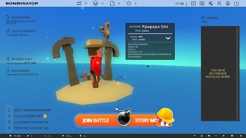
Task: Click the power quit icon
Action: click(x=236, y=3)
